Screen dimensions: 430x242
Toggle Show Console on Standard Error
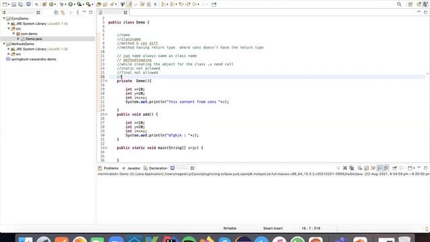386,168
